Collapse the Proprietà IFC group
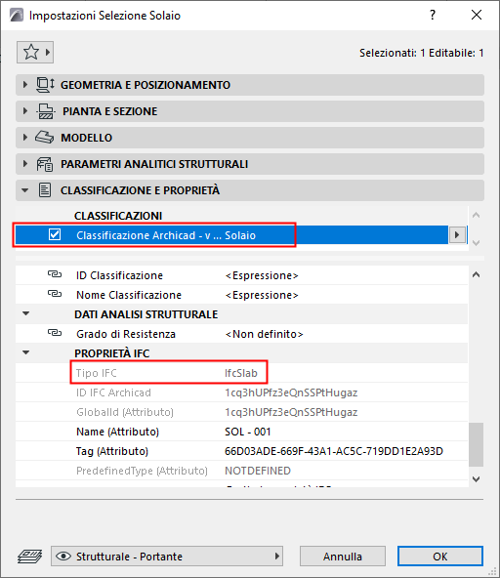 point(25,352)
